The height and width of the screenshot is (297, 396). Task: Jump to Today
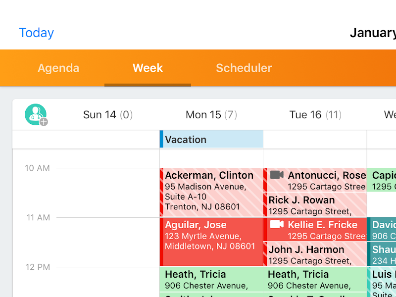36,33
